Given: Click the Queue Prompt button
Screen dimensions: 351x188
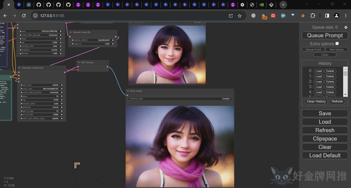Looking at the screenshot, I should pos(325,35).
